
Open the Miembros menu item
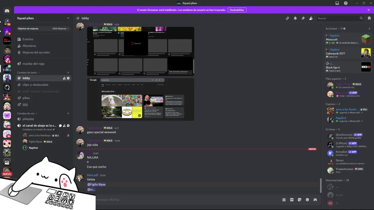click(43, 46)
